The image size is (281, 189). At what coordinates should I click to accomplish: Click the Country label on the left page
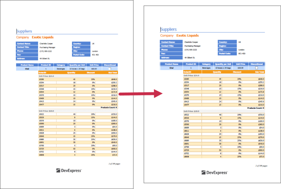pyautogui.click(x=81, y=44)
